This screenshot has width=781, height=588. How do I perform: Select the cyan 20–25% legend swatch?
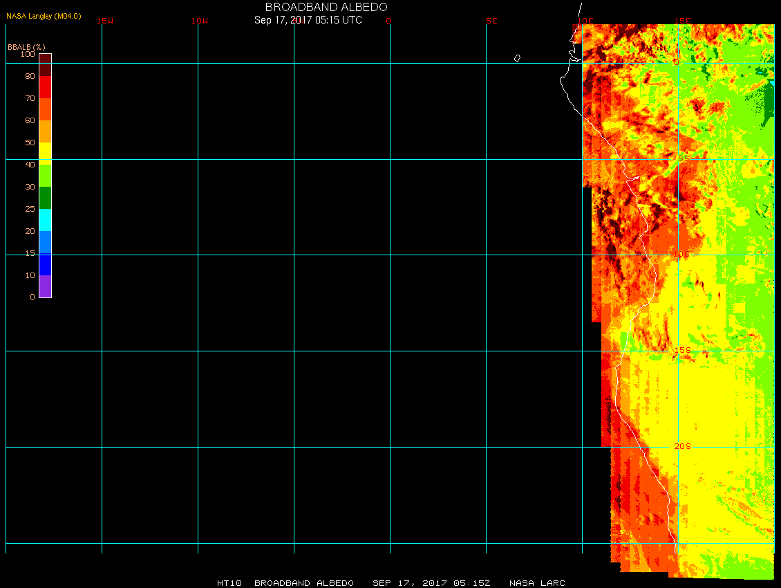pyautogui.click(x=45, y=219)
